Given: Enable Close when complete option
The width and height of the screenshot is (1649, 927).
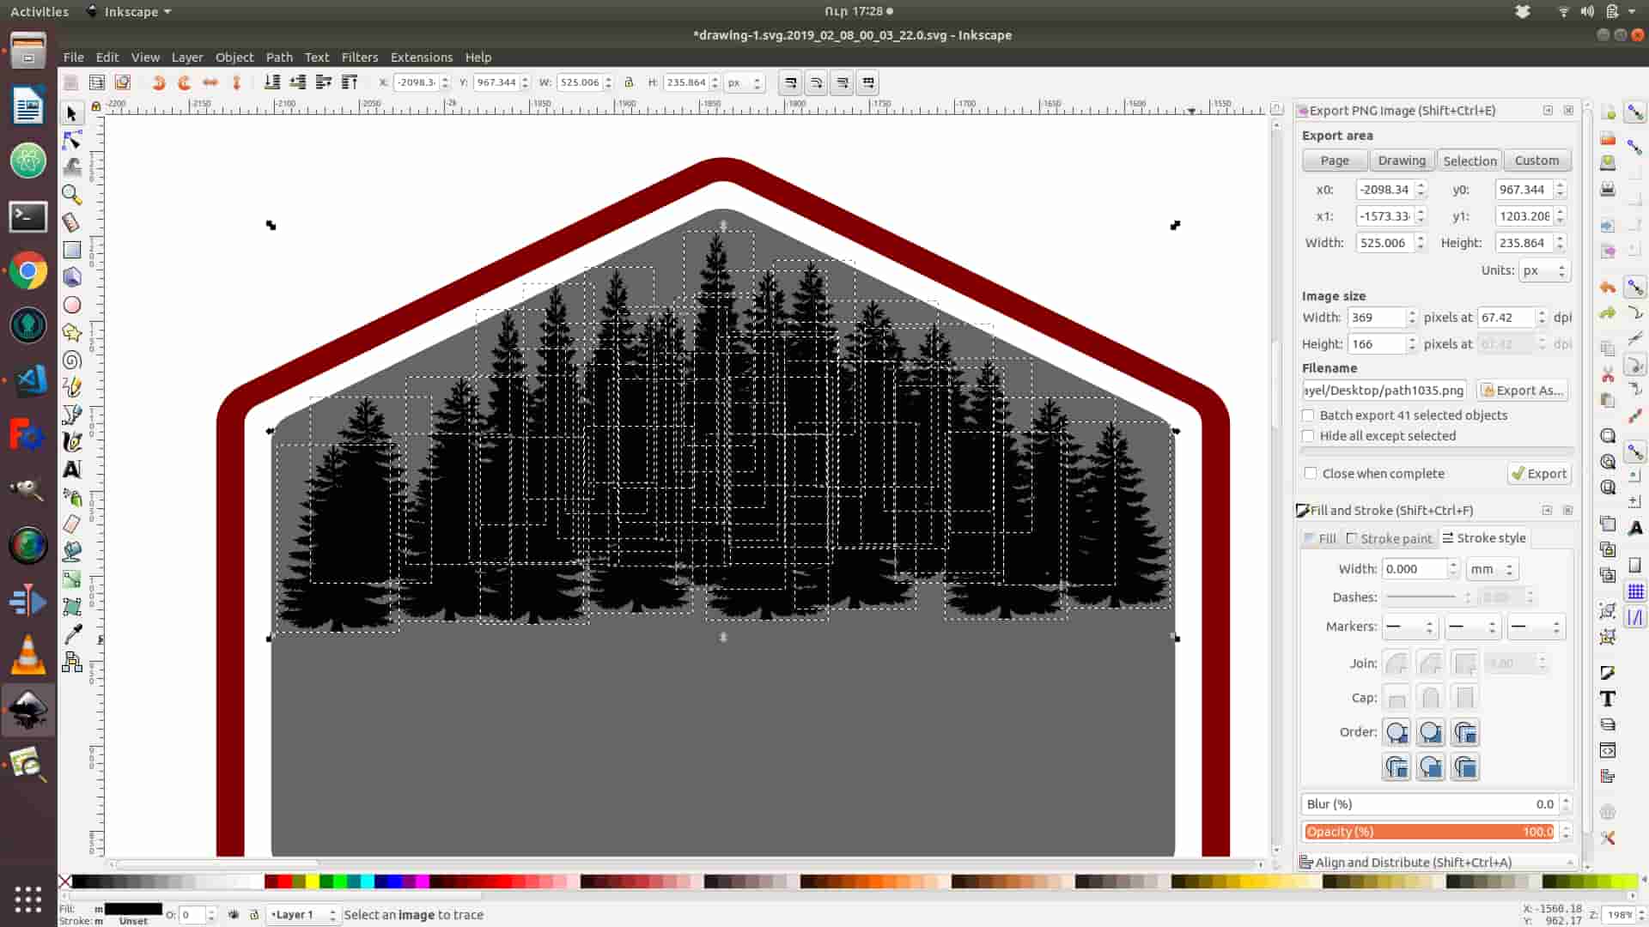Looking at the screenshot, I should pos(1311,474).
